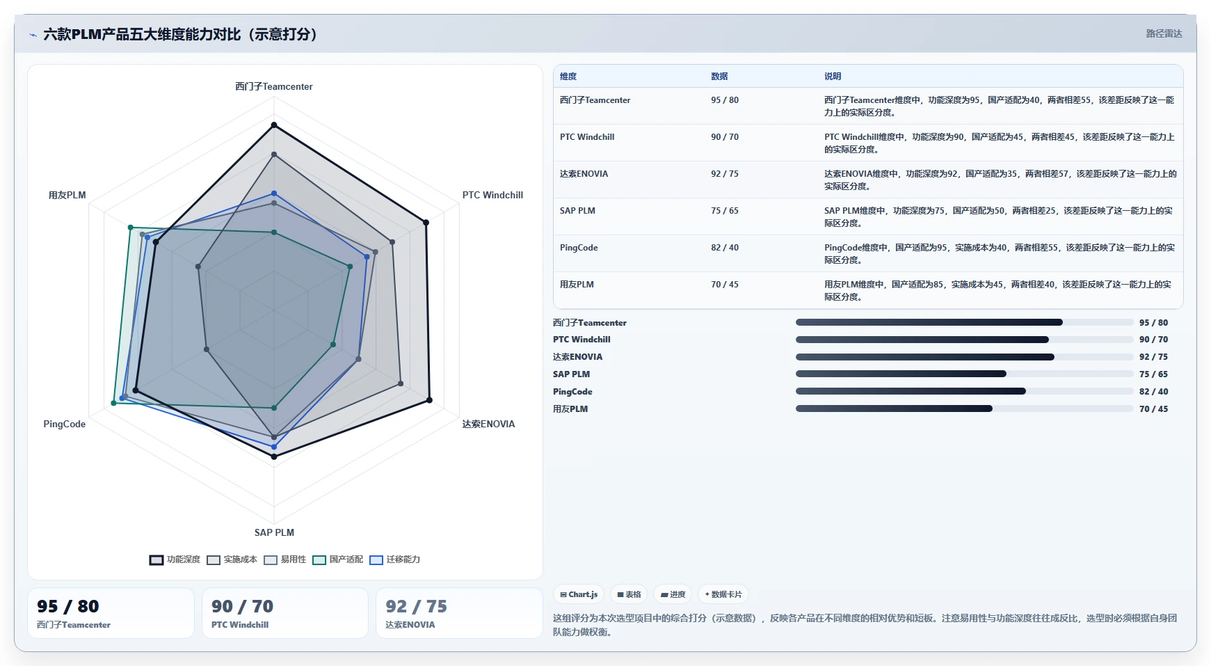Toggle the 实施成本 legend series
This screenshot has width=1211, height=666.
point(232,560)
